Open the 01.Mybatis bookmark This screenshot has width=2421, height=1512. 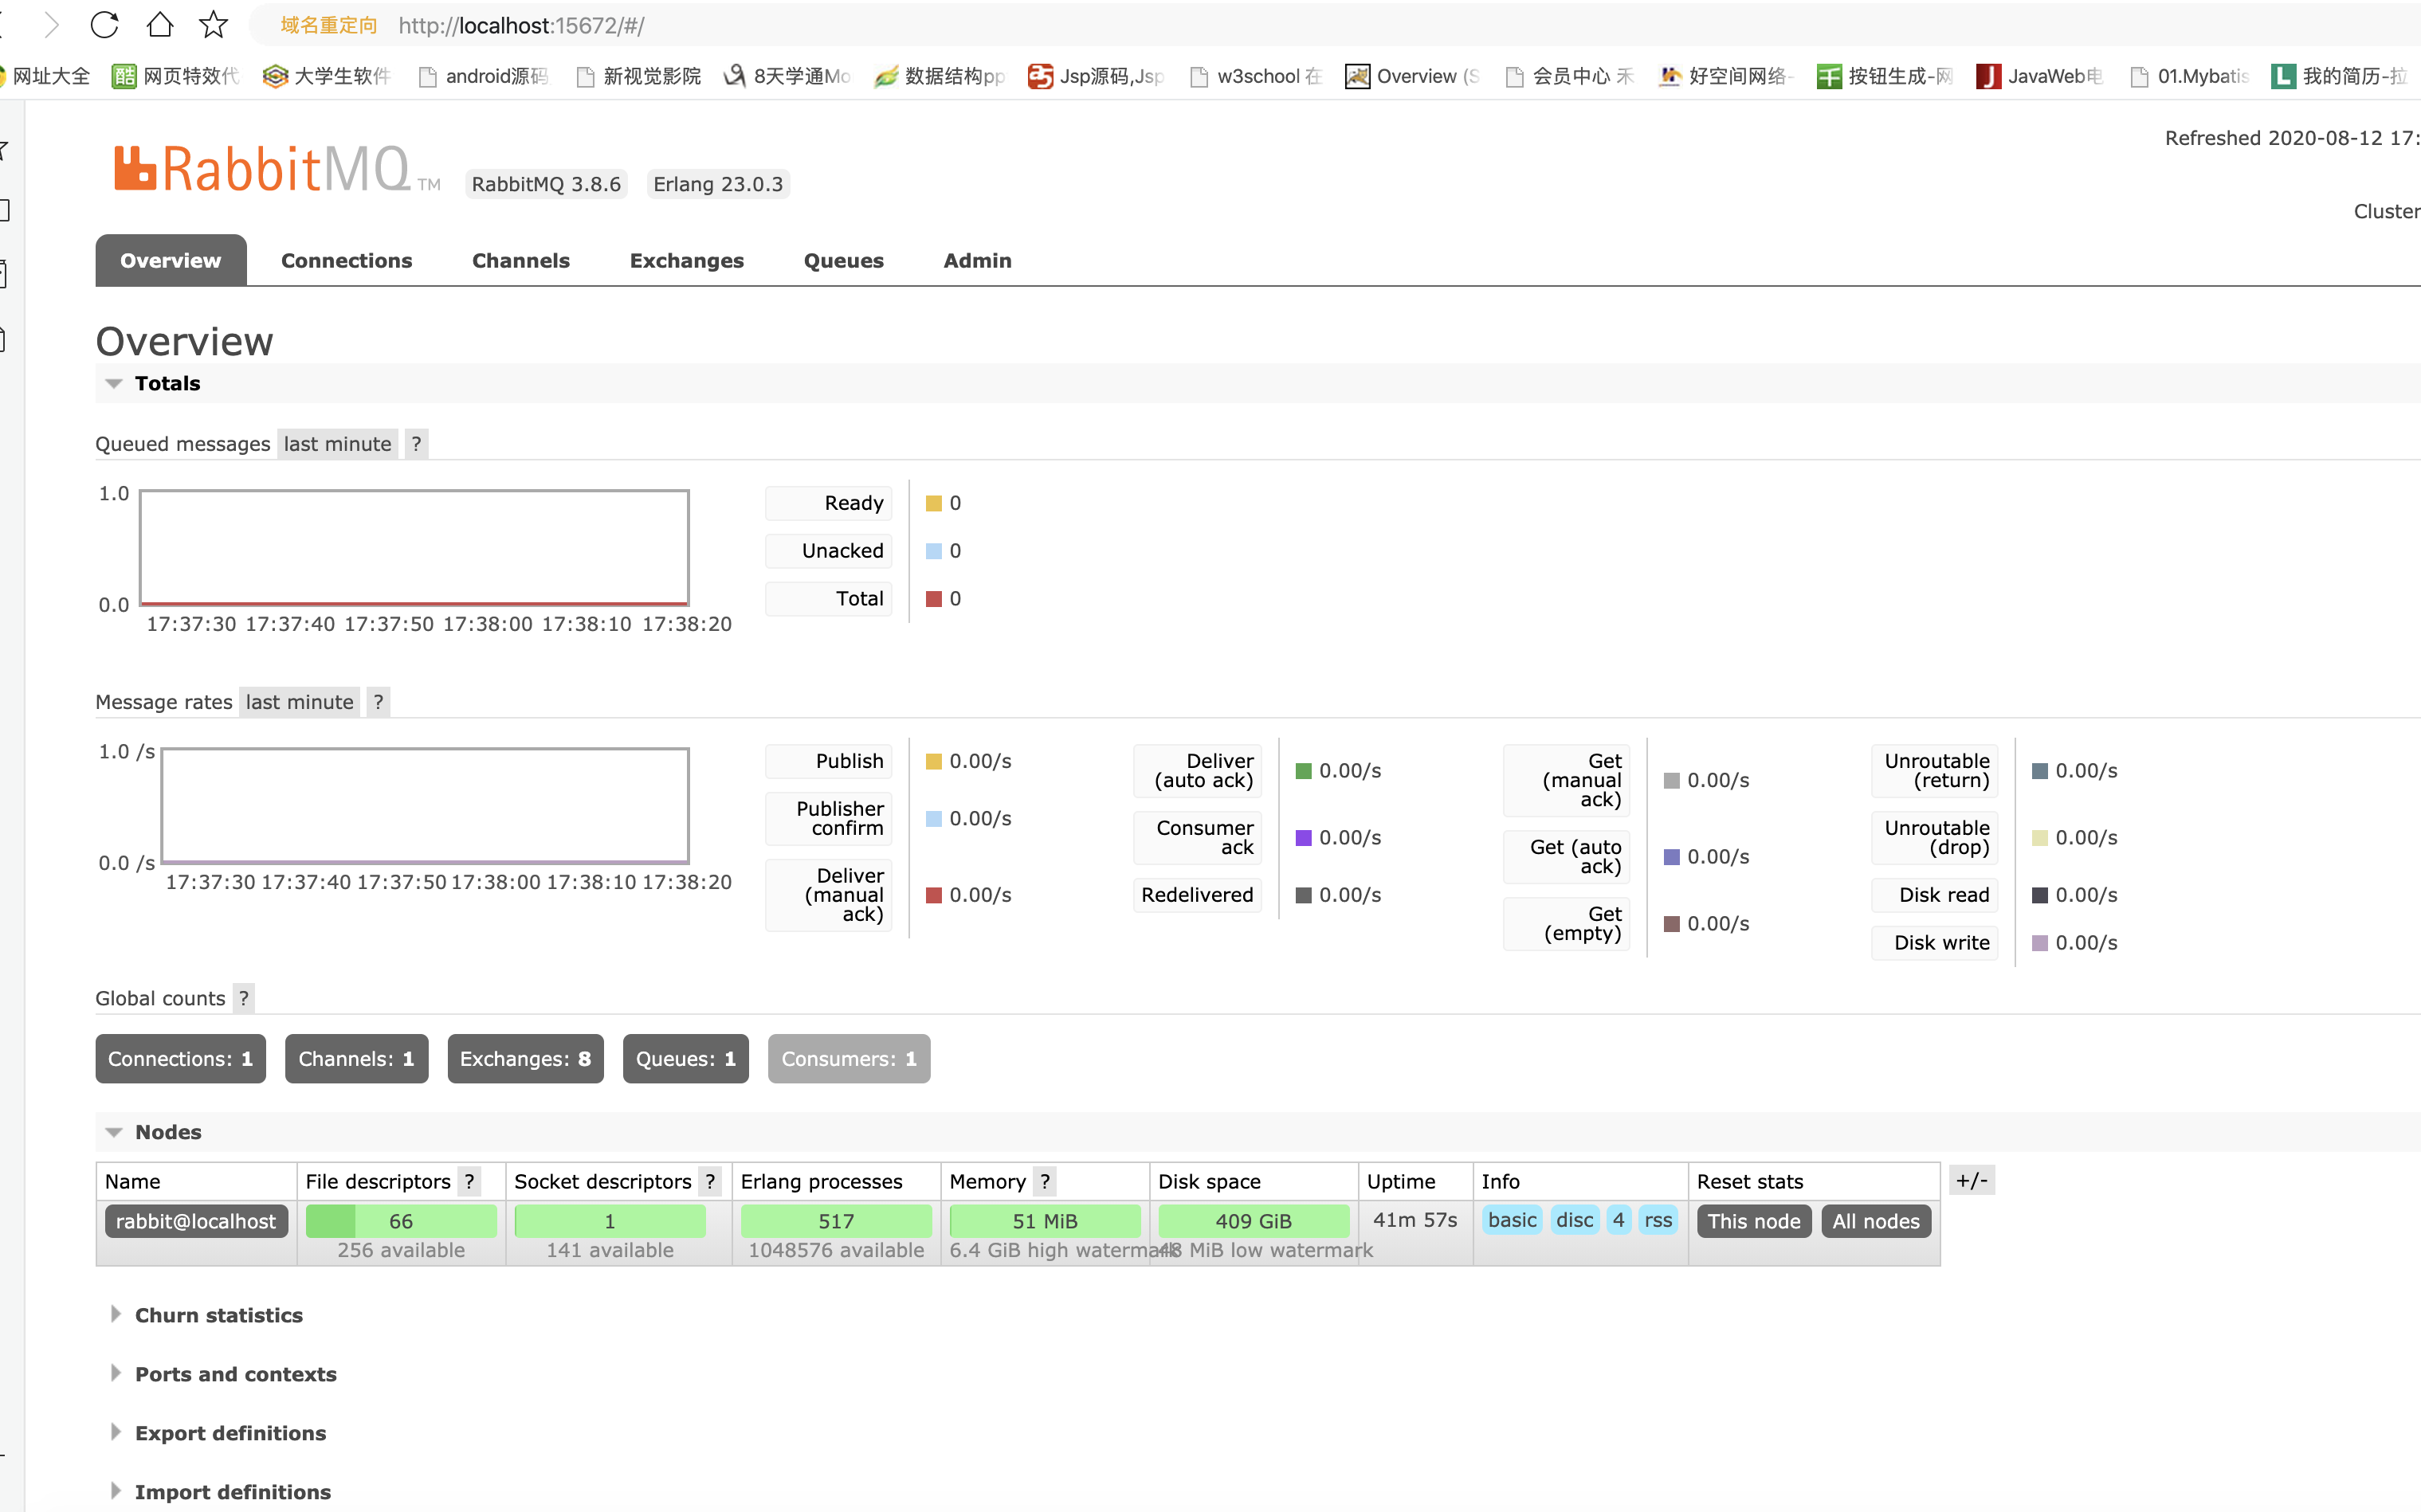[2189, 76]
